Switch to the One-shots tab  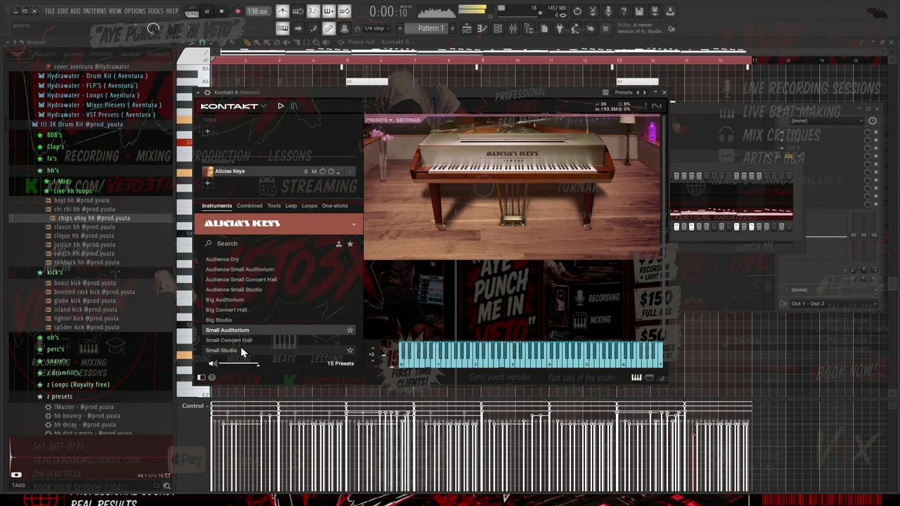[335, 206]
